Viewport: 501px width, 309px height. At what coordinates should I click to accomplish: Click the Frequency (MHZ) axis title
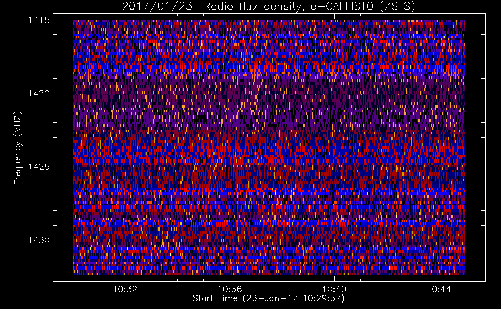pyautogui.click(x=18, y=148)
